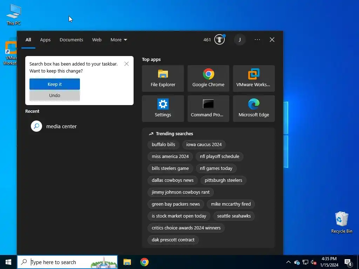Search trending dak prescott contract

[173, 240]
